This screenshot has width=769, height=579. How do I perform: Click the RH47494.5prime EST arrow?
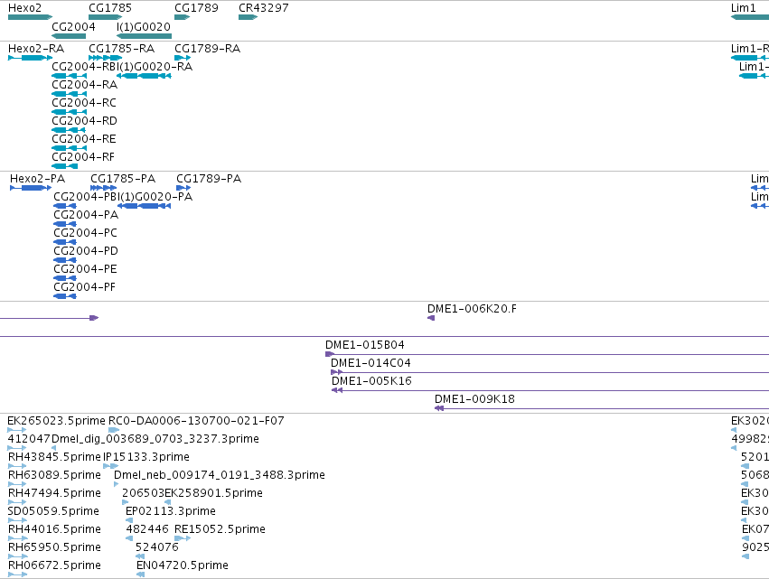[x=17, y=502]
